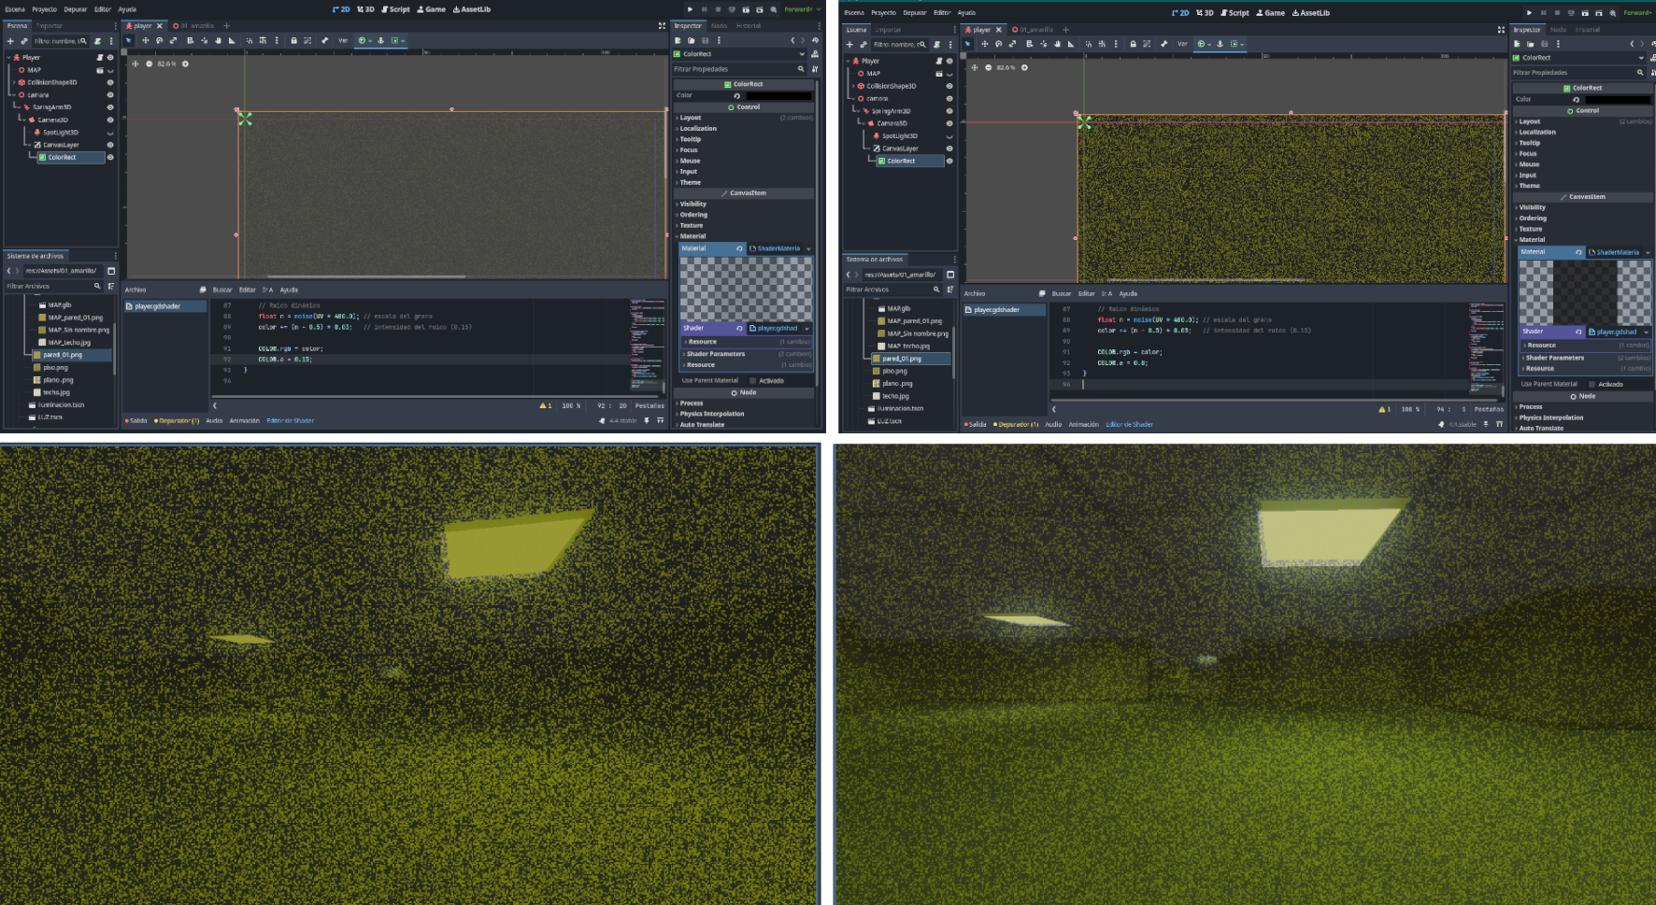The width and height of the screenshot is (1656, 905).
Task: Expand Shader Parameters section in right inspector
Action: click(1554, 358)
